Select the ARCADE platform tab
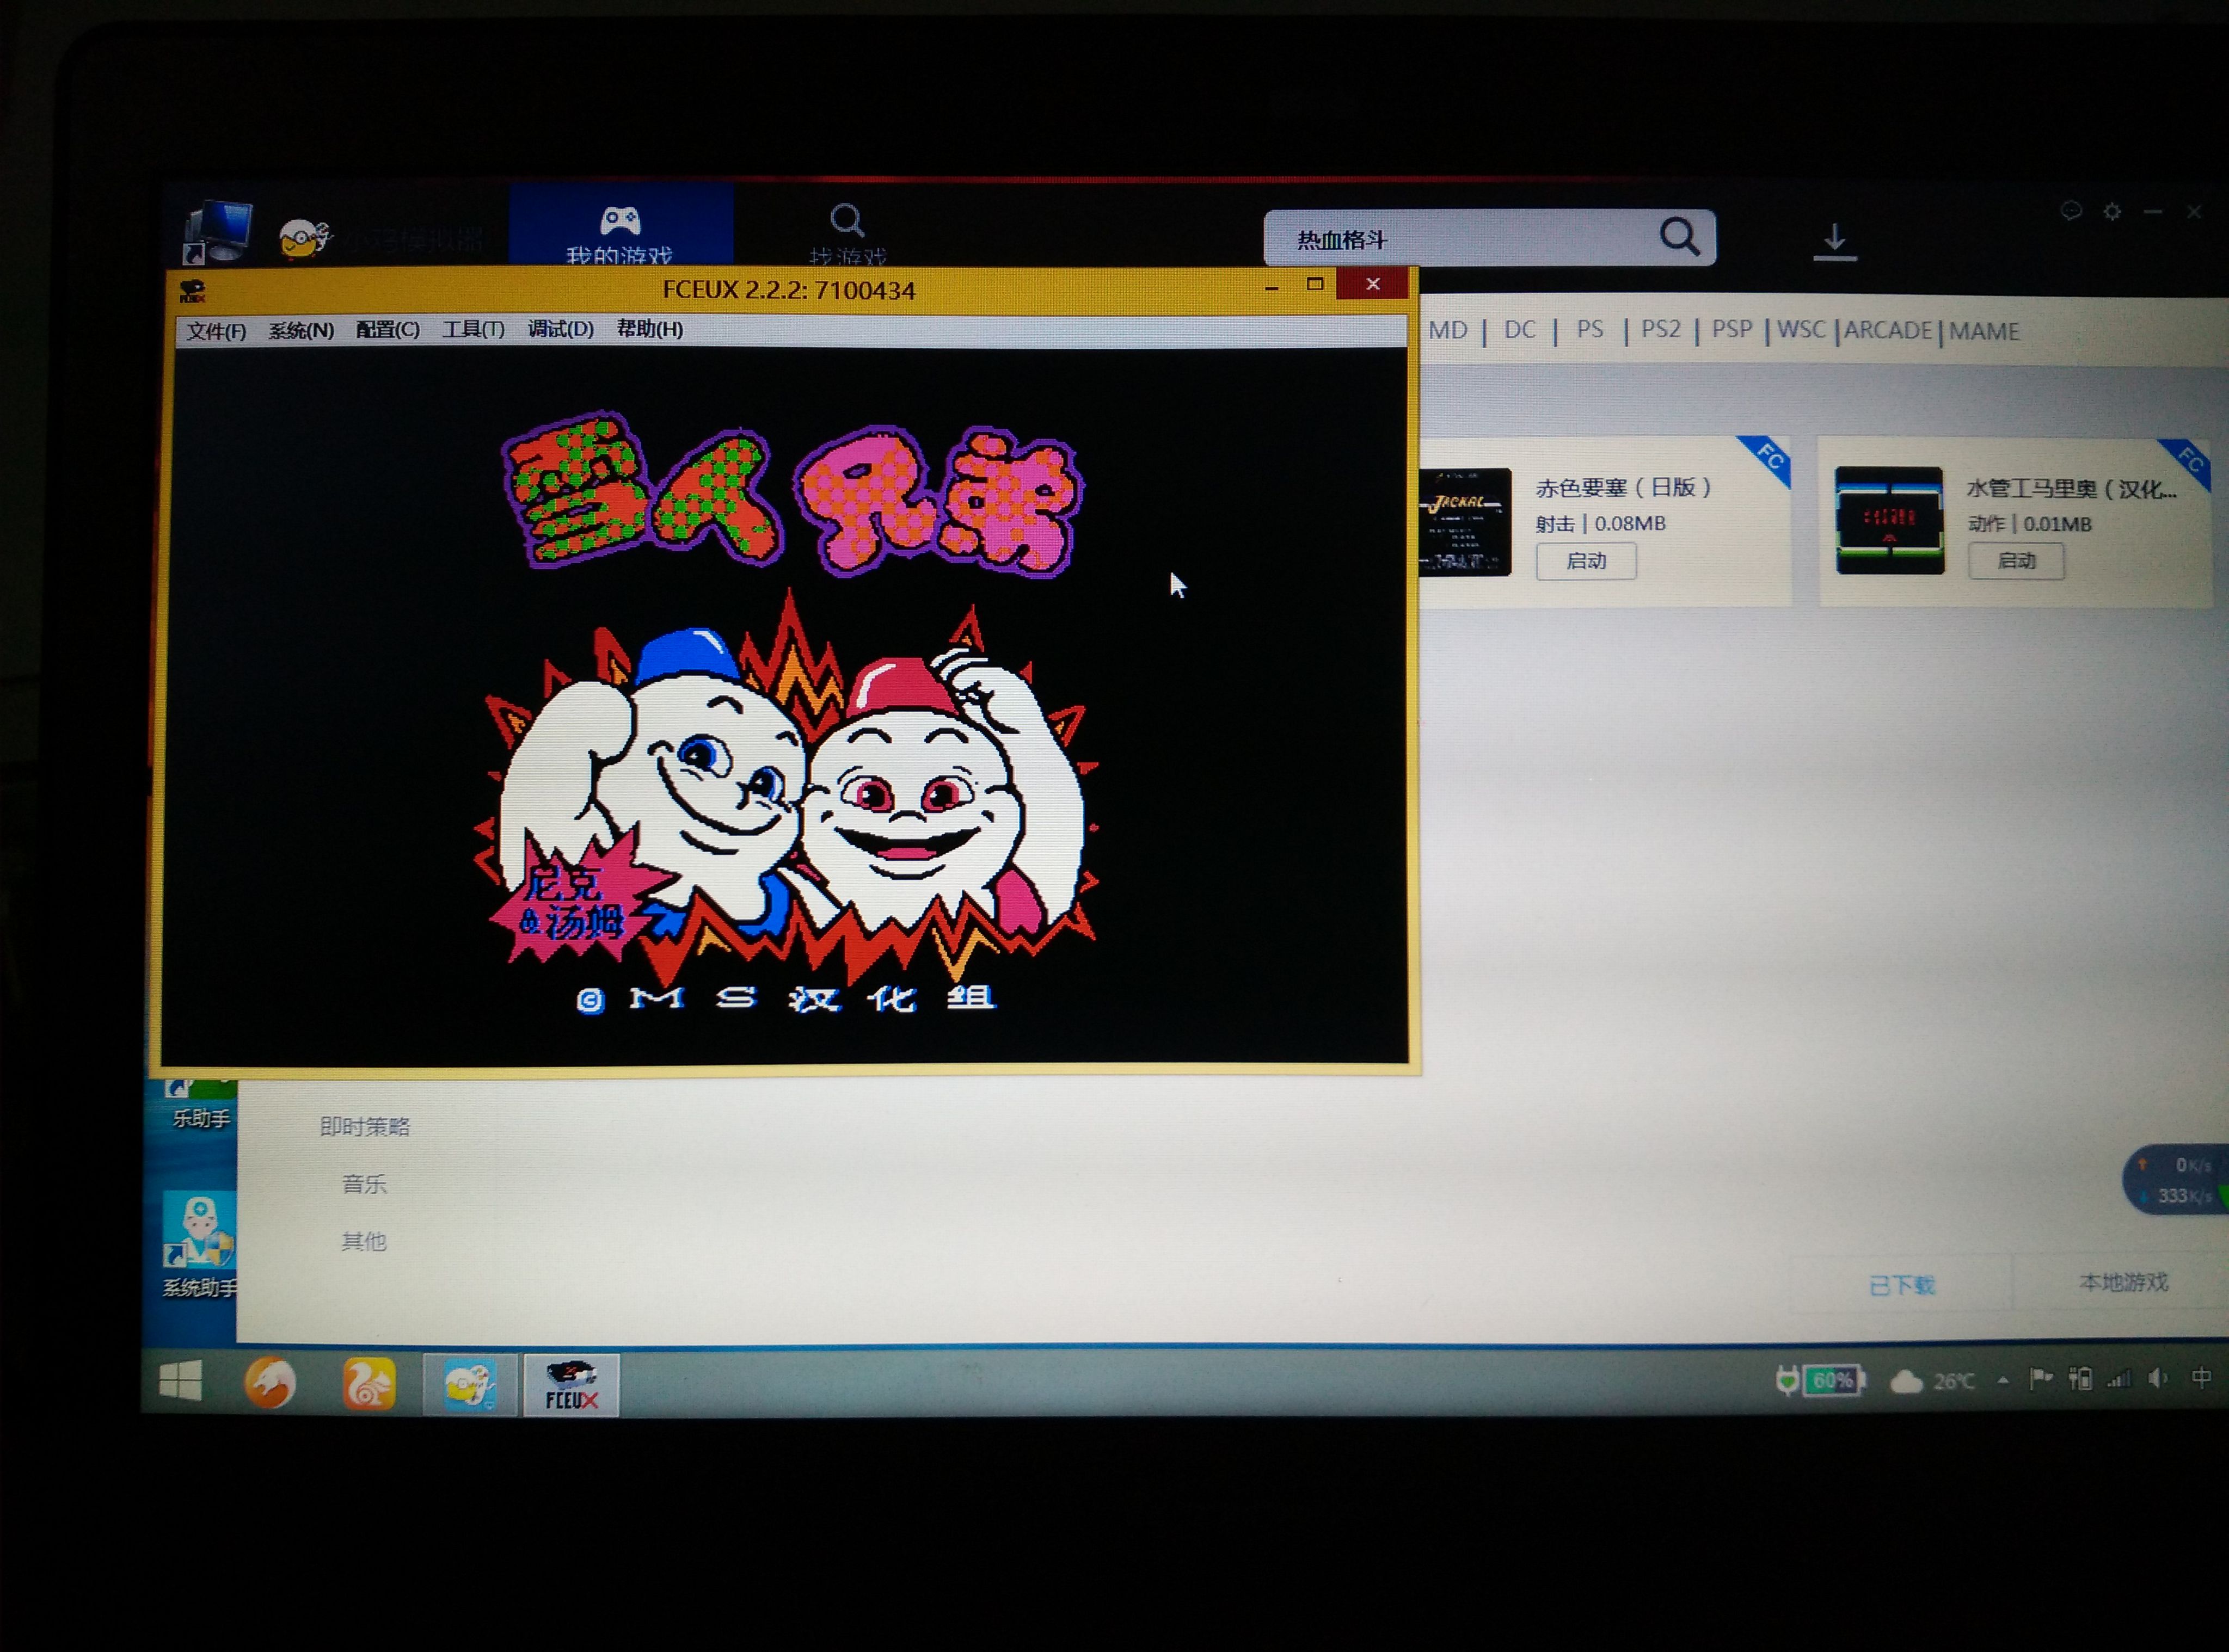The width and height of the screenshot is (2229, 1652). pos(1888,330)
